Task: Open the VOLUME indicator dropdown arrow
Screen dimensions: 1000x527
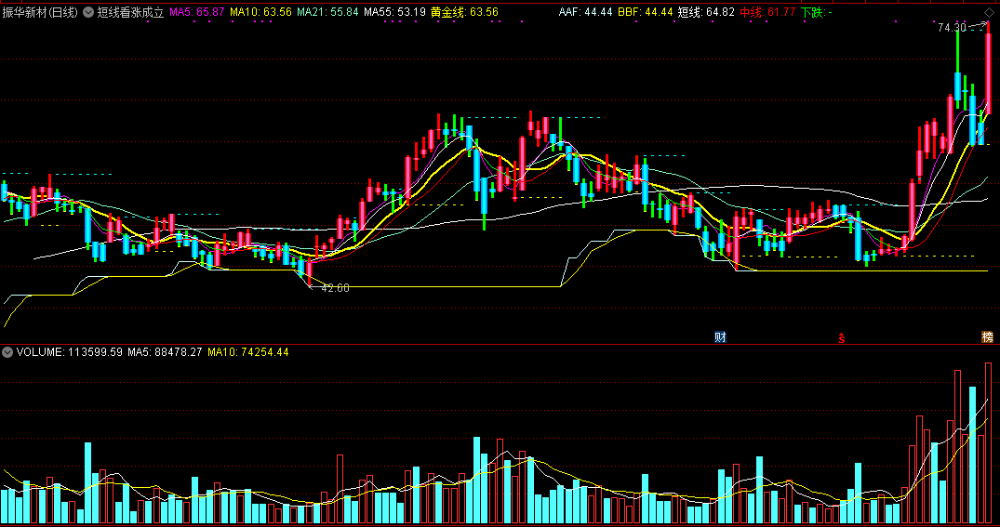Action: 7,351
